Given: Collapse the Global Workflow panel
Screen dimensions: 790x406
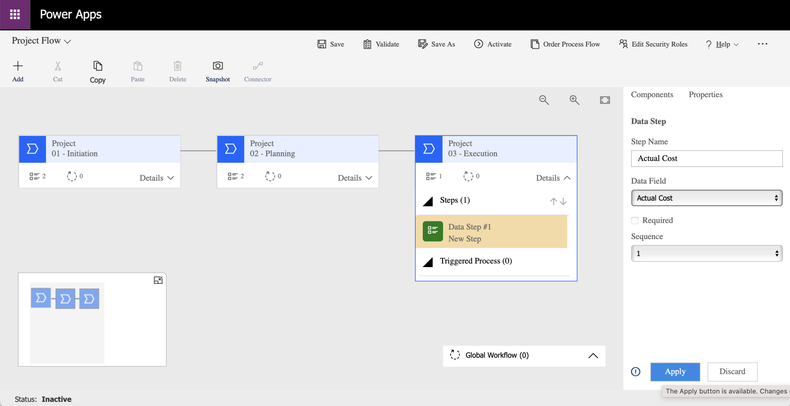Looking at the screenshot, I should tap(593, 355).
